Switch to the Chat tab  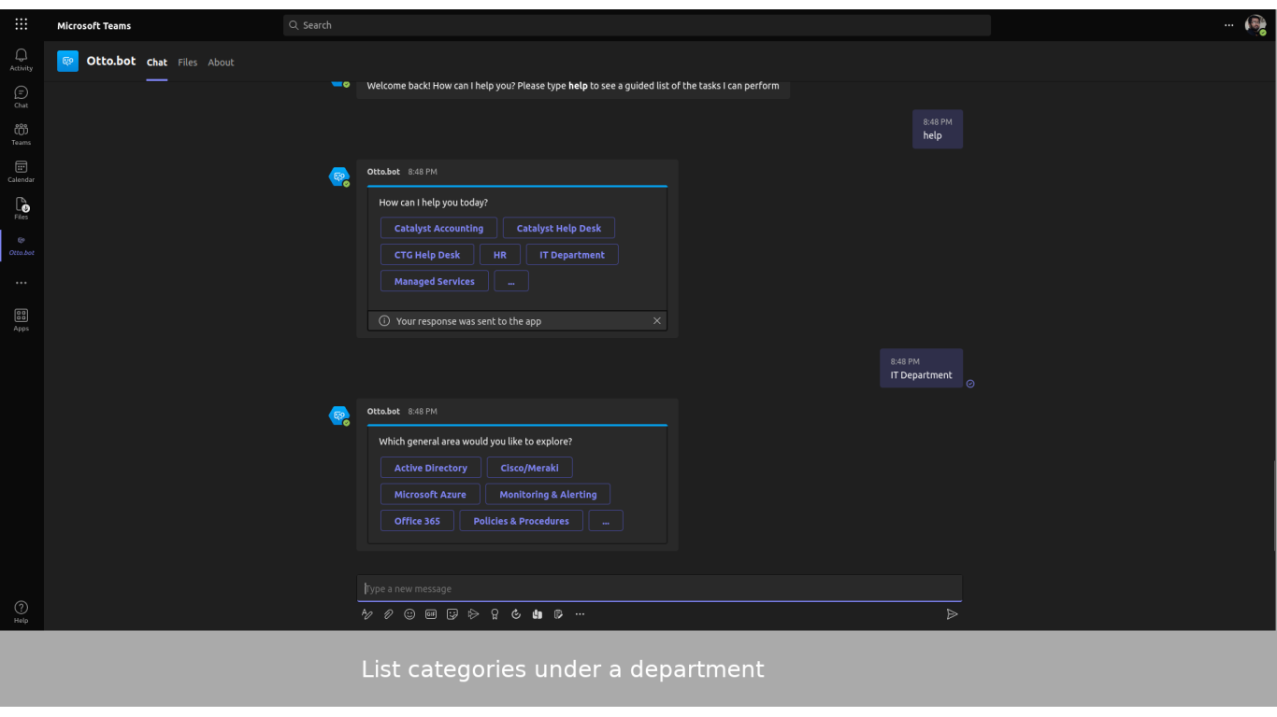coord(157,63)
